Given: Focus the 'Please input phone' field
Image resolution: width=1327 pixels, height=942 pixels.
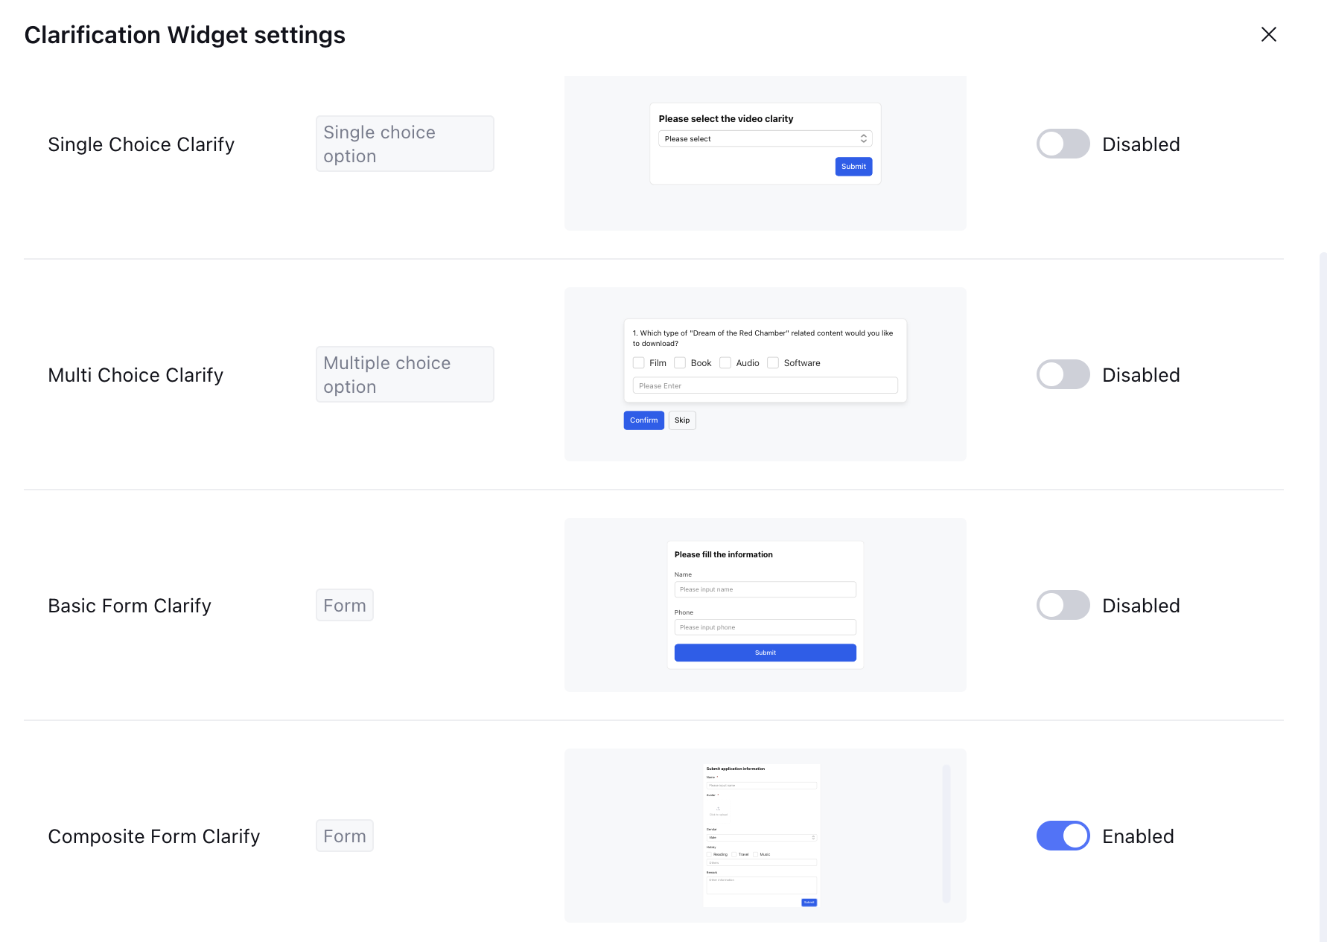Looking at the screenshot, I should point(765,627).
